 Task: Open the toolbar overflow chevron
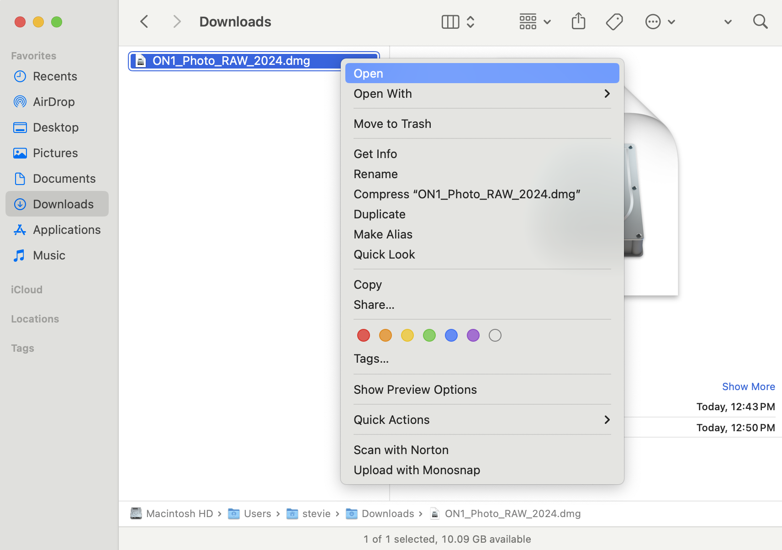728,22
